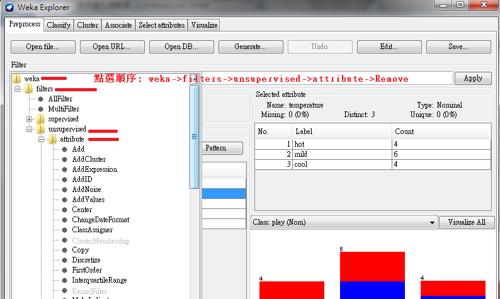500x299 pixels.
Task: Maximize the Weka Explorer window
Action: click(x=460, y=5)
